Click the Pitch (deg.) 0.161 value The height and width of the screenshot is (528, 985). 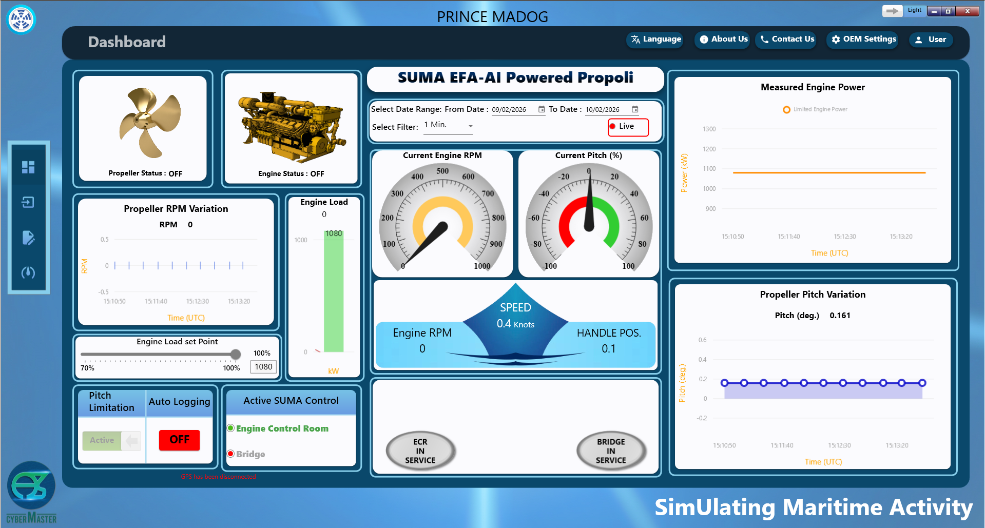(x=840, y=316)
